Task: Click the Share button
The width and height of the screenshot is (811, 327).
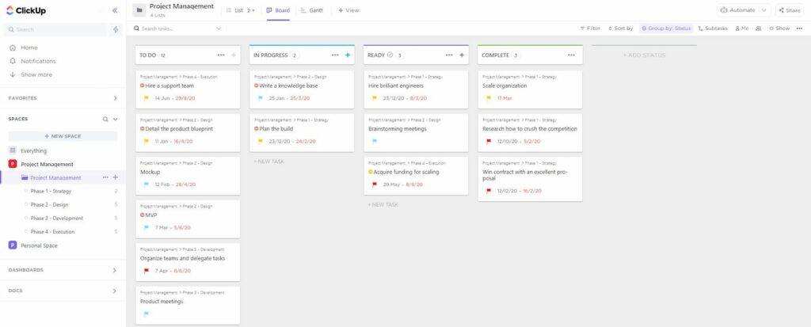Action: tap(790, 10)
